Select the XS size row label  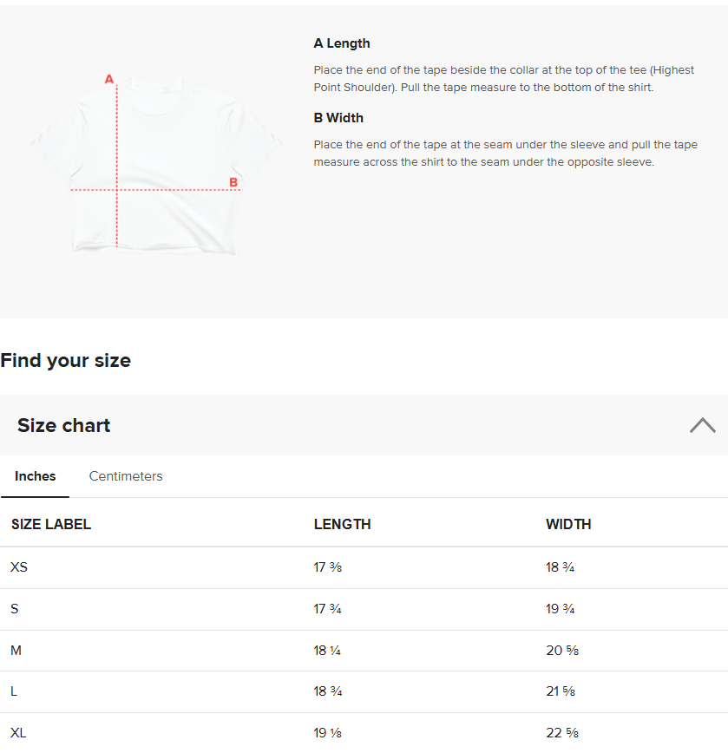pos(19,567)
